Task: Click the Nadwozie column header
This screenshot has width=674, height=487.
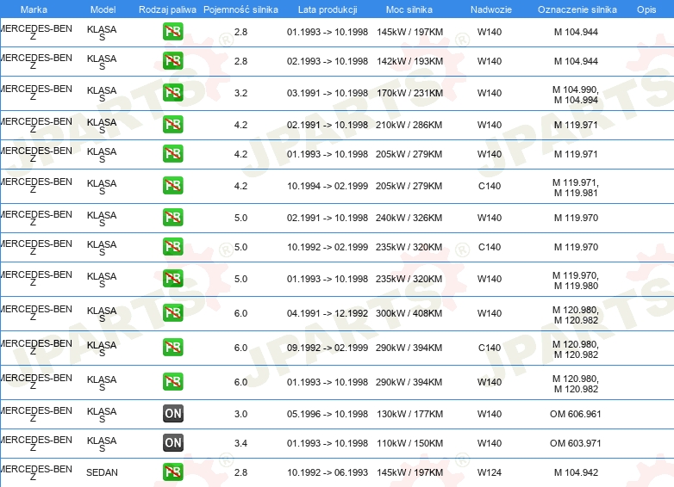Action: [x=491, y=9]
